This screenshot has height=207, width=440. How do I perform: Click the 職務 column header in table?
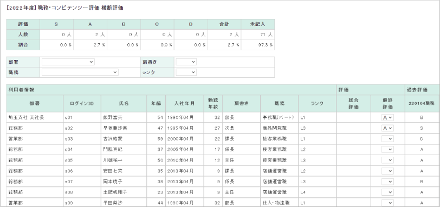[280, 104]
